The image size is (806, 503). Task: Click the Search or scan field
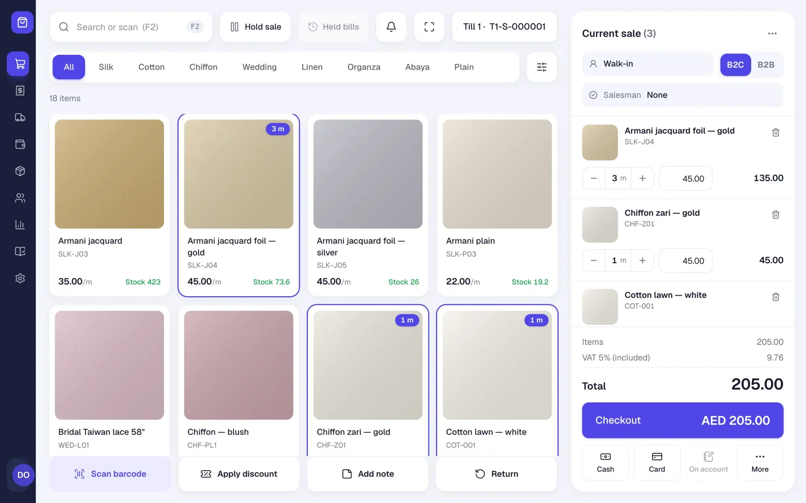coord(131,27)
